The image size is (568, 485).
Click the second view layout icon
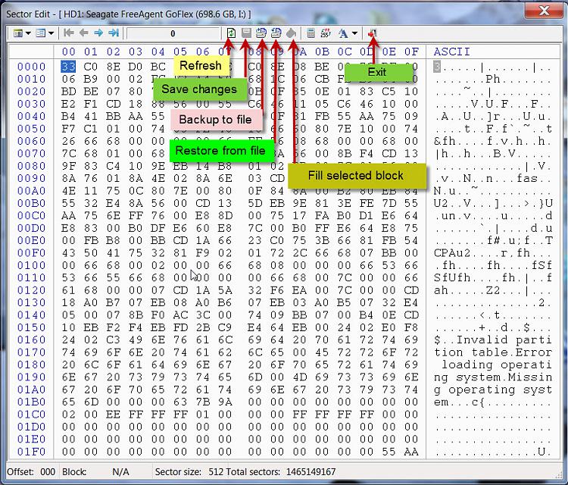[x=41, y=33]
